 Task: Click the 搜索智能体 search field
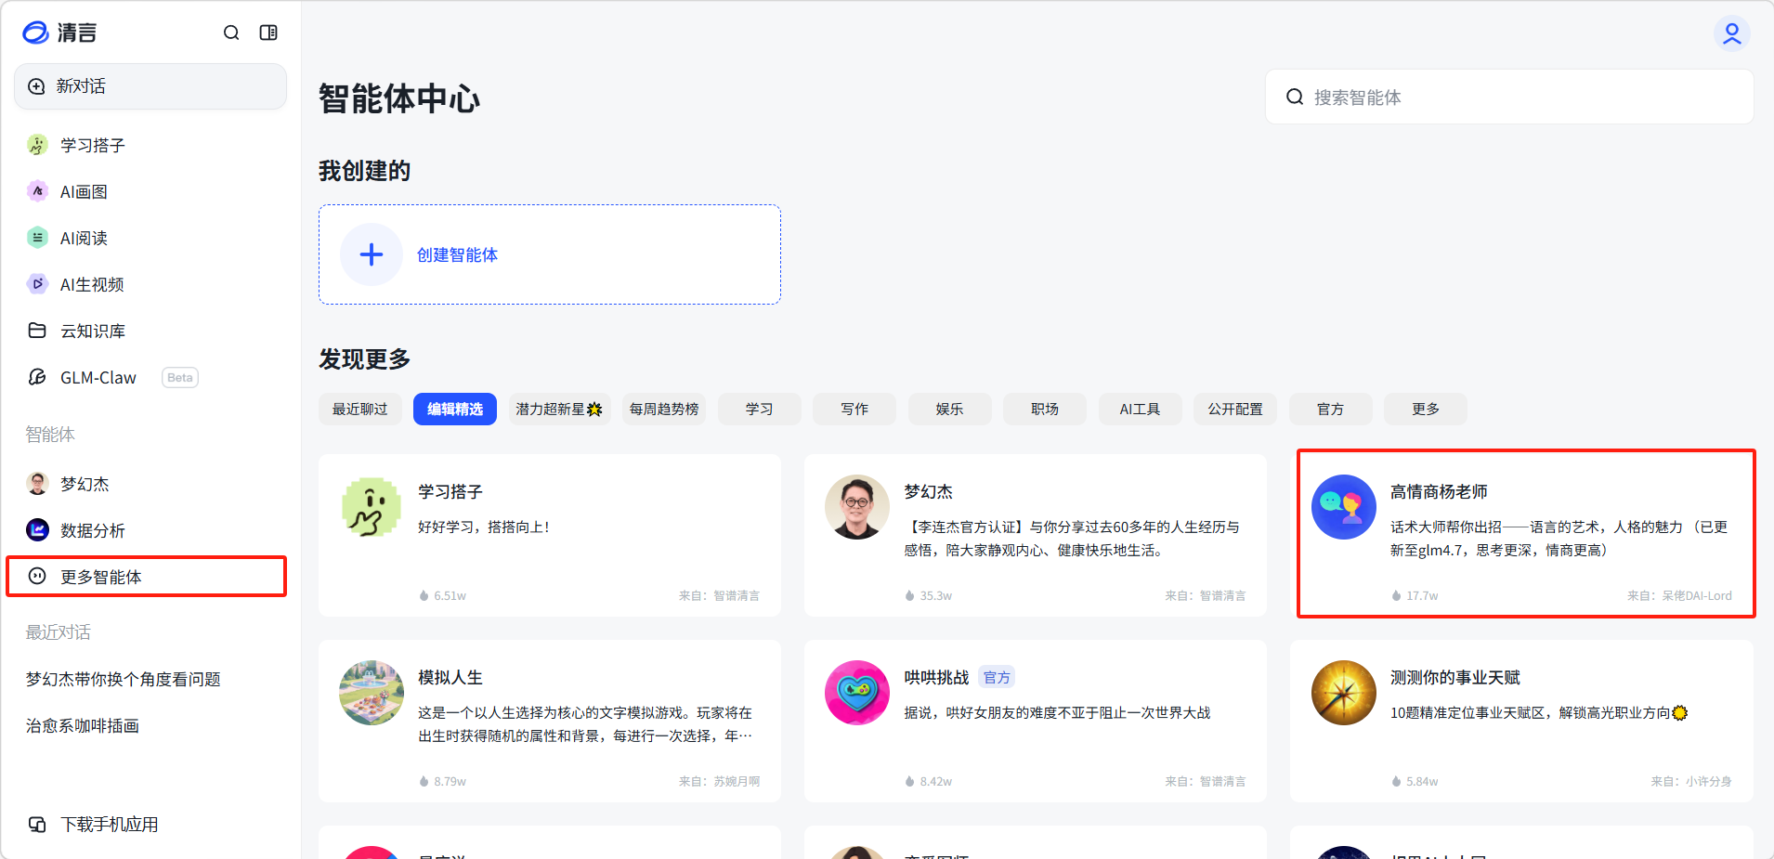coord(1523,97)
